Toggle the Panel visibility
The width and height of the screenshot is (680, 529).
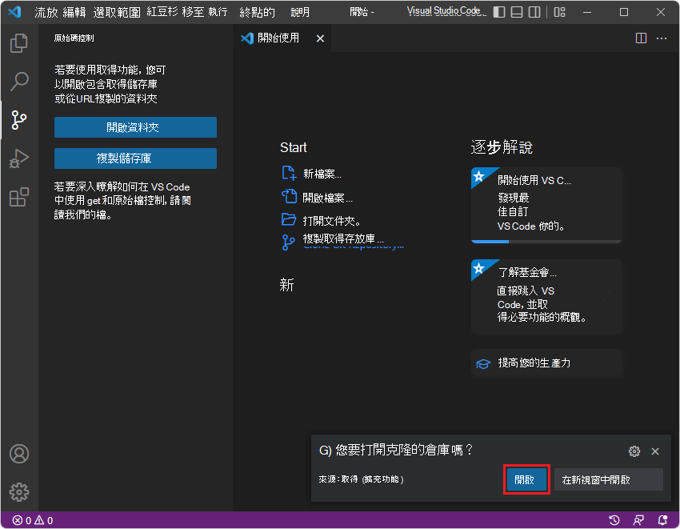coord(518,11)
